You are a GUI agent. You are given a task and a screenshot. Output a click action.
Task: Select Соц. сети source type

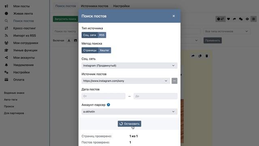(89, 35)
